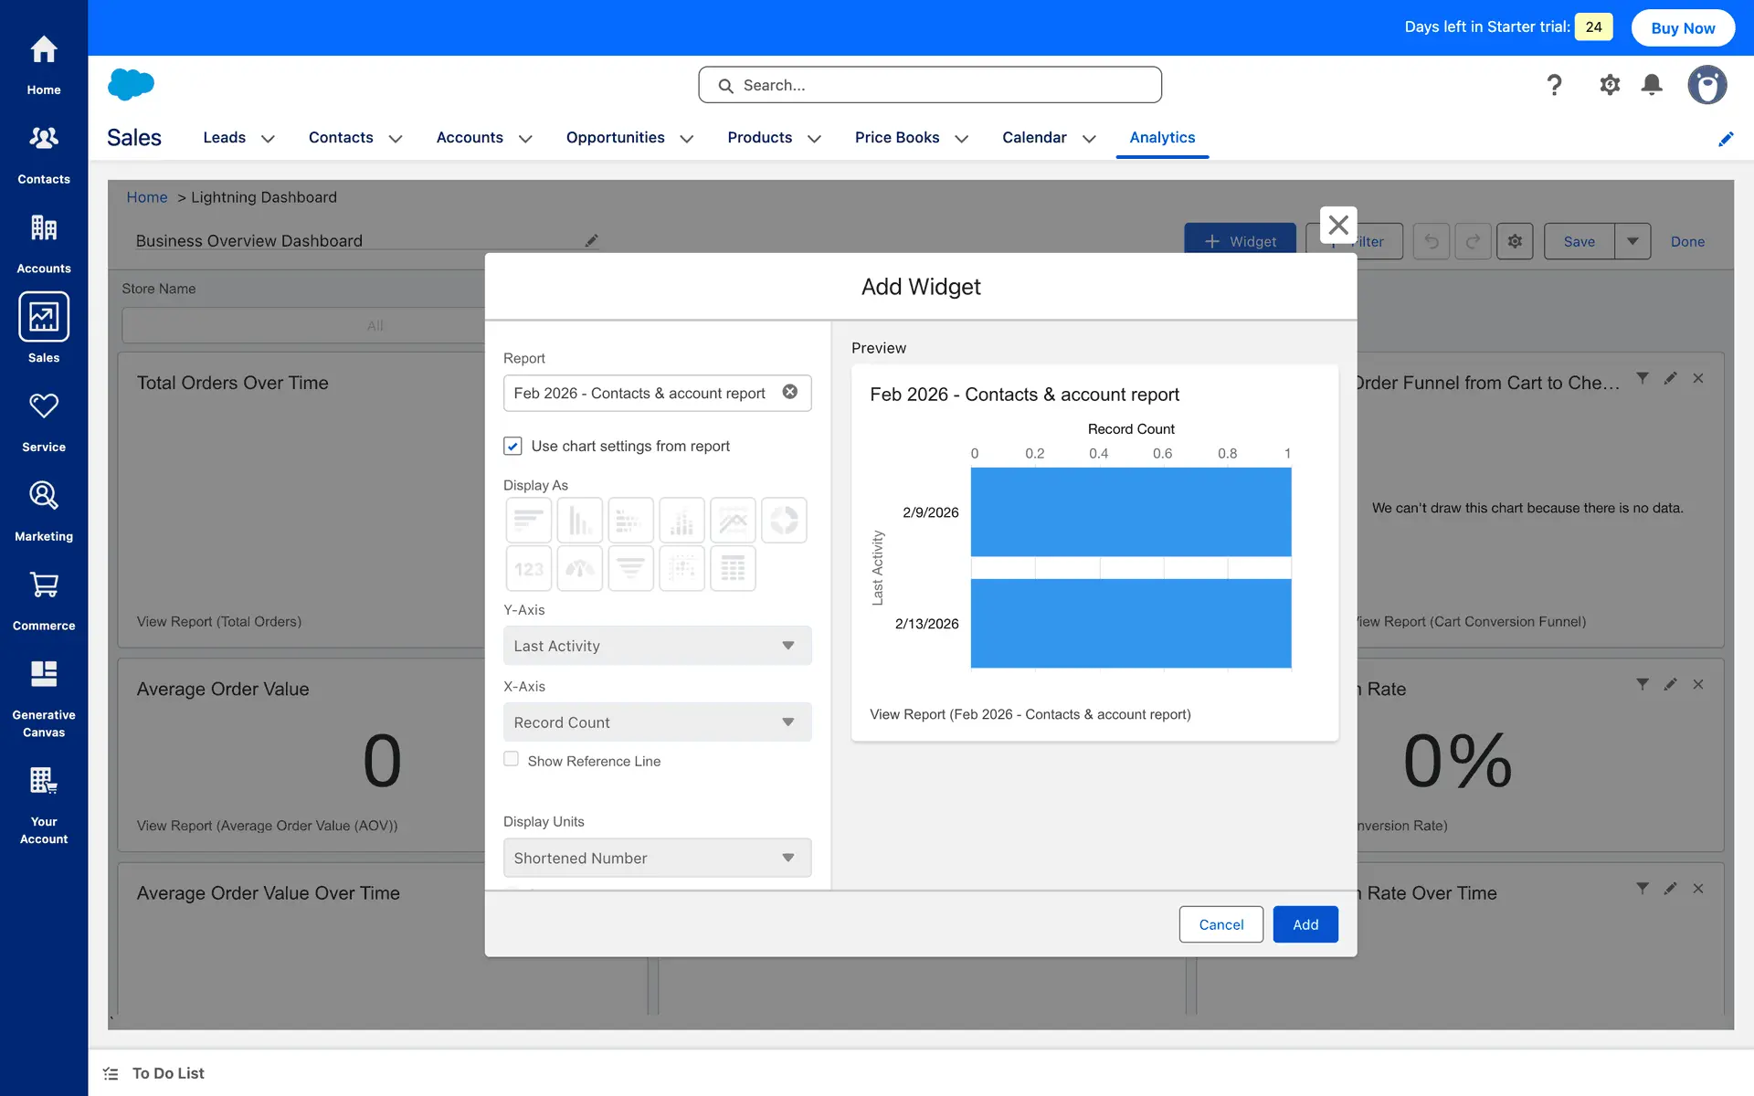Choose the metric 123 display type
Screen dimensions: 1754x1096
(528, 569)
